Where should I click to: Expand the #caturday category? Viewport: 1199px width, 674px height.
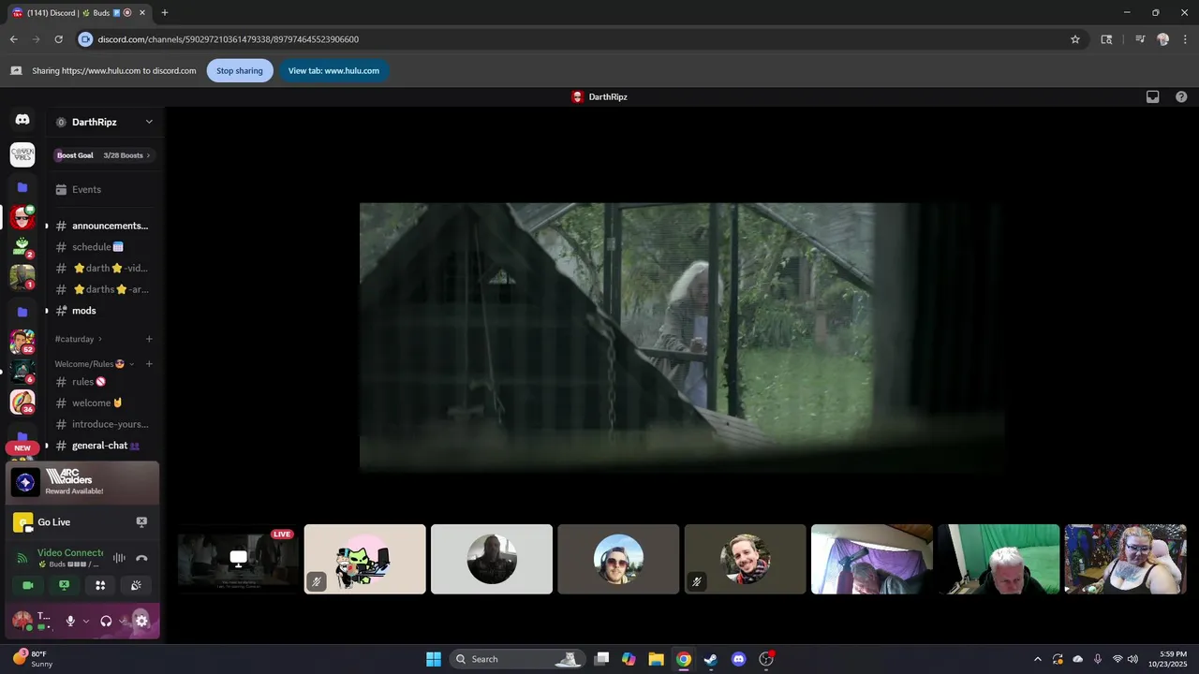(x=79, y=339)
